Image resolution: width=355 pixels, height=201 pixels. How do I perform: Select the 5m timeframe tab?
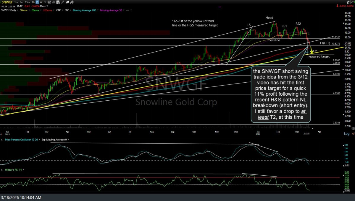coord(21,2)
